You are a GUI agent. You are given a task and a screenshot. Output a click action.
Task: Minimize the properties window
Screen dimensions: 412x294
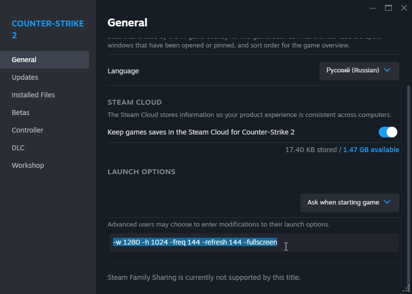(x=374, y=8)
